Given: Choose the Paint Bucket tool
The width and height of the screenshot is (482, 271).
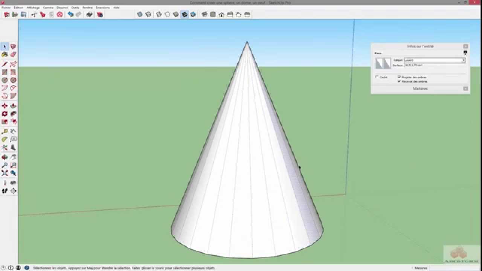Looking at the screenshot, I should 5,55.
